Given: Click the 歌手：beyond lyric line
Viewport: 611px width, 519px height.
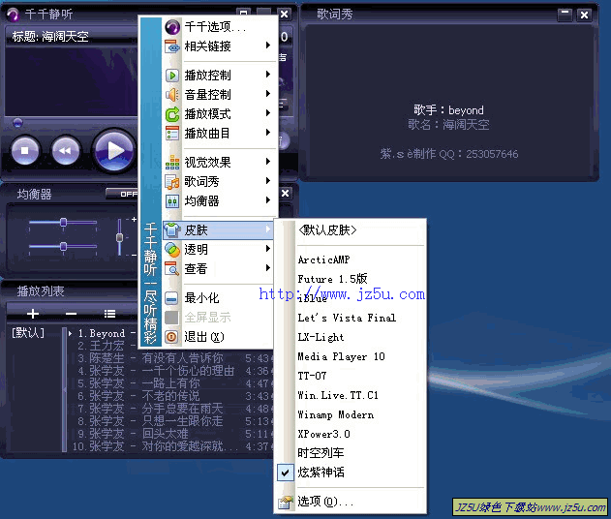Looking at the screenshot, I should pos(448,110).
